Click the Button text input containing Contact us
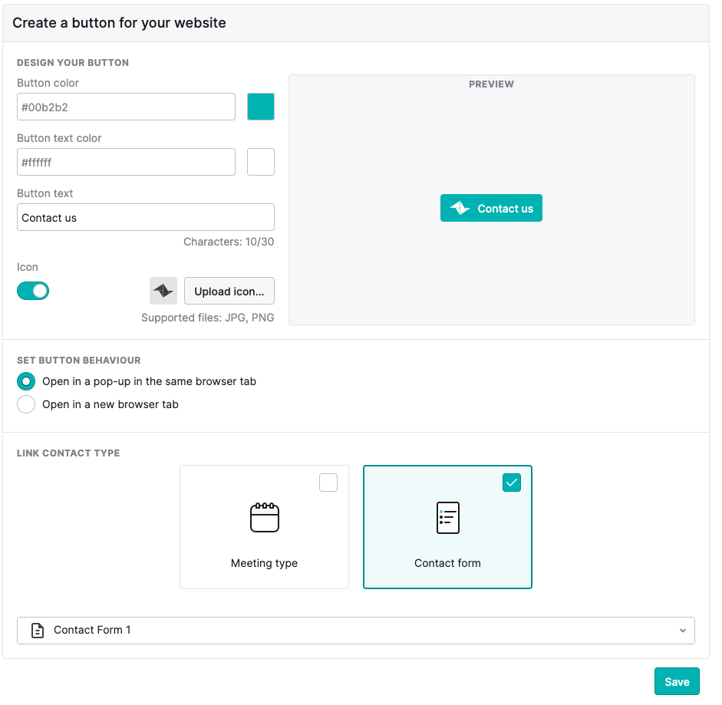This screenshot has width=722, height=705. tap(146, 217)
